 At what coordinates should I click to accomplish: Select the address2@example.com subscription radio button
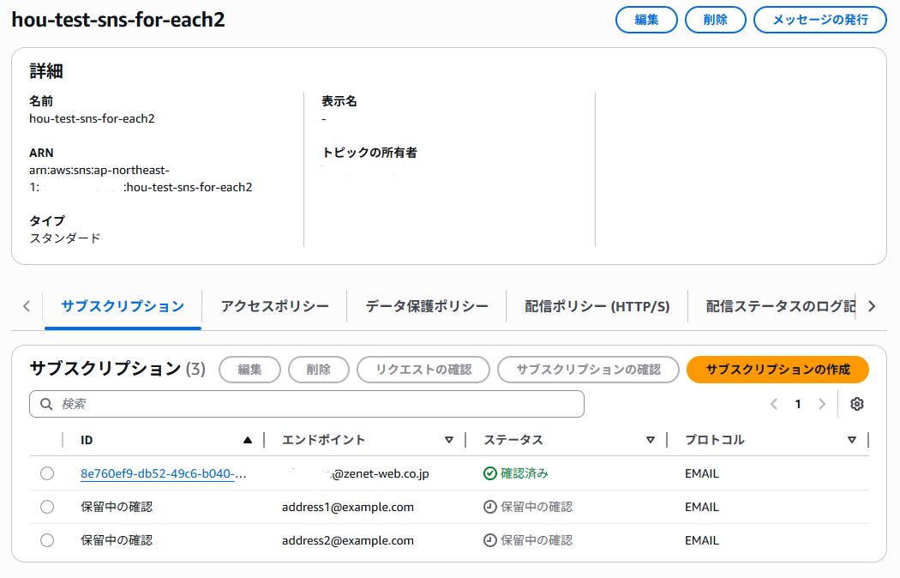tap(47, 540)
